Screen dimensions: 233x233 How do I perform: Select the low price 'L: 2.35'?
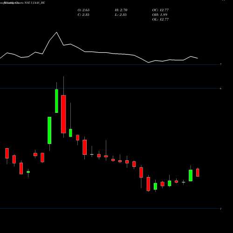[x=121, y=15]
